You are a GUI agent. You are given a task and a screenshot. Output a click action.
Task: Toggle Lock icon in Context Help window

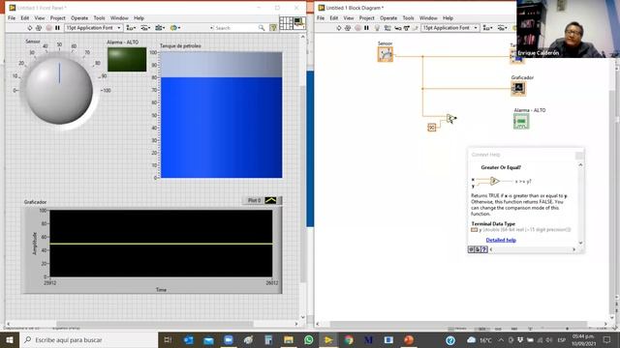pos(478,249)
